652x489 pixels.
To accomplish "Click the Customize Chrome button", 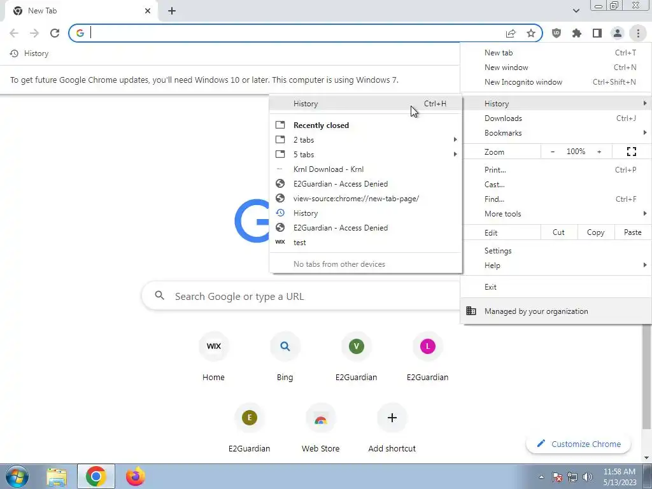I will click(x=578, y=444).
